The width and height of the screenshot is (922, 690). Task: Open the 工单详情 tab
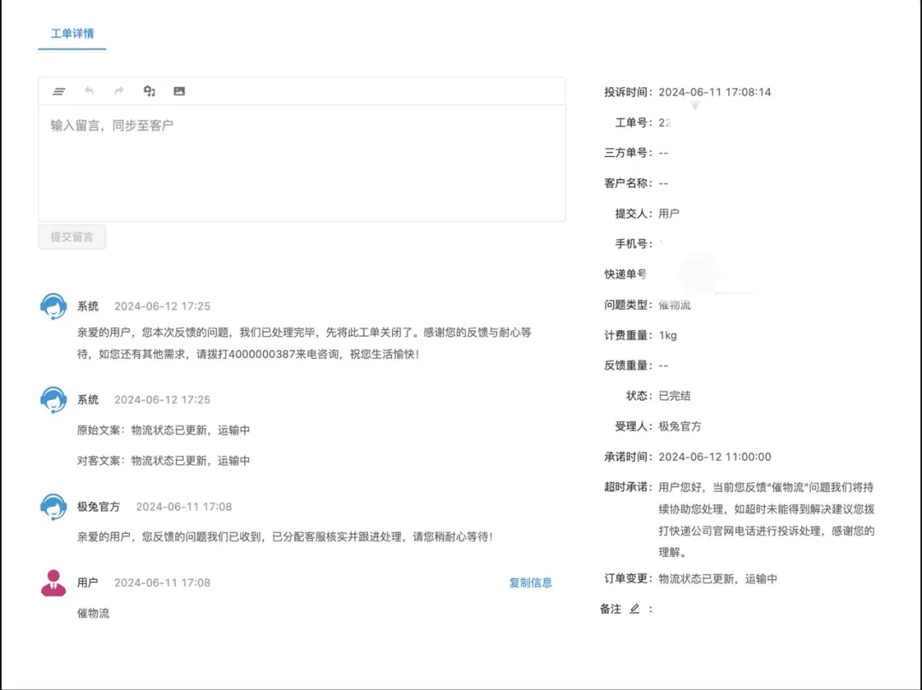[x=72, y=33]
